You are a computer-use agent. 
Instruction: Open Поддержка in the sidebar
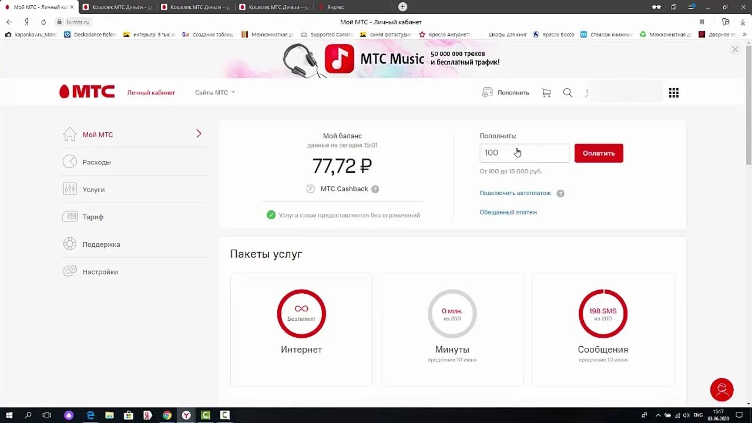(x=101, y=244)
